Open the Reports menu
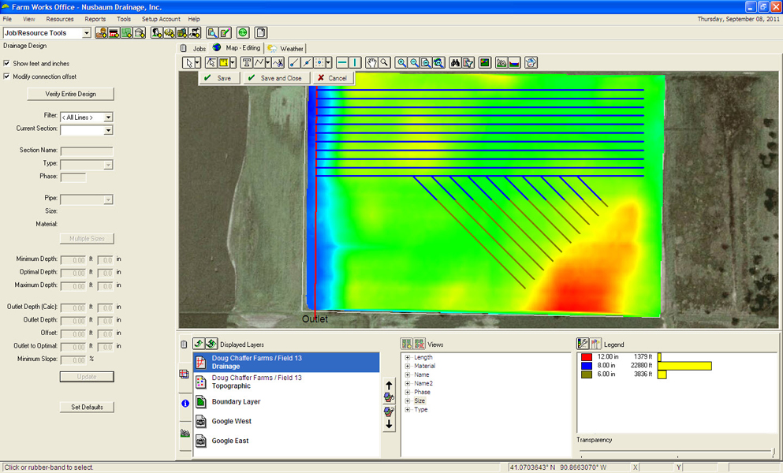 pyautogui.click(x=95, y=19)
